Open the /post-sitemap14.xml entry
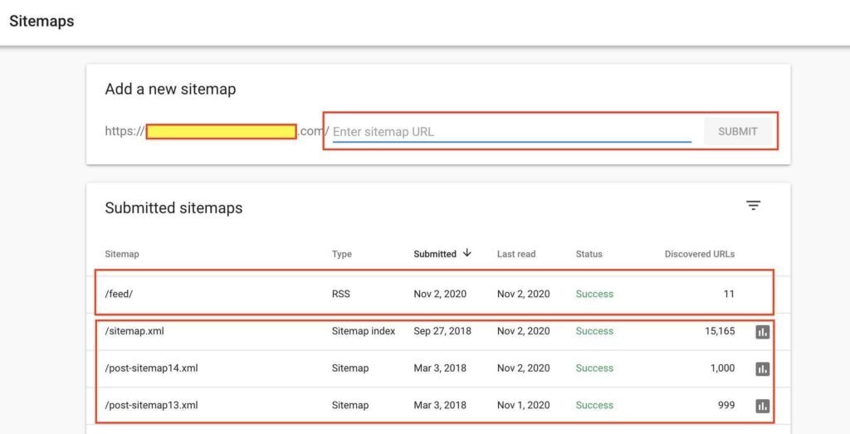The image size is (850, 434). 151,368
